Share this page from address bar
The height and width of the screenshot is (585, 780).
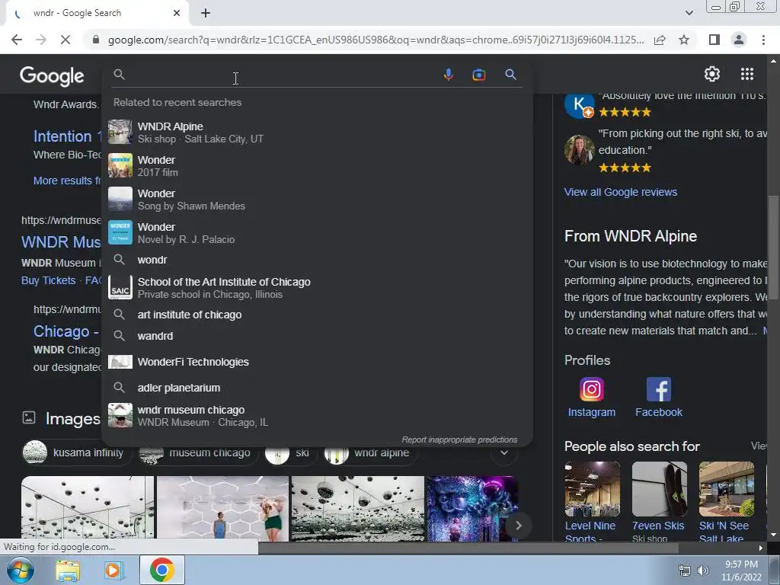pos(660,40)
